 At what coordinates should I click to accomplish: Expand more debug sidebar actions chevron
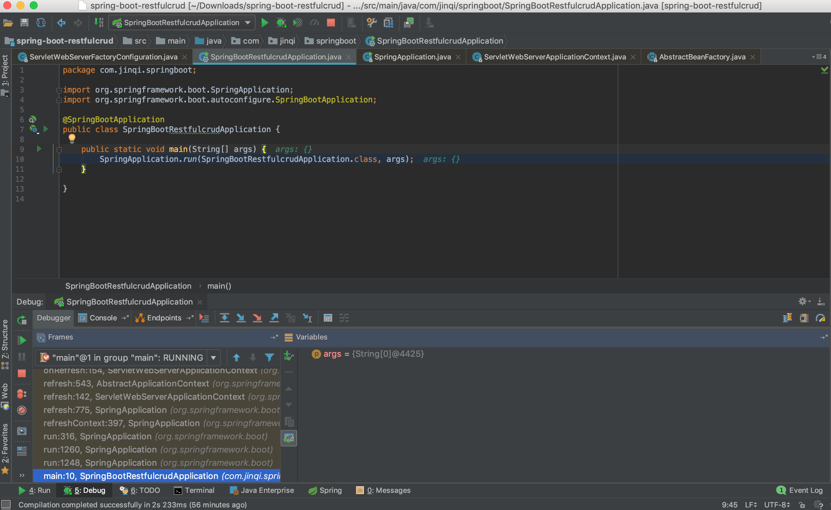click(22, 476)
